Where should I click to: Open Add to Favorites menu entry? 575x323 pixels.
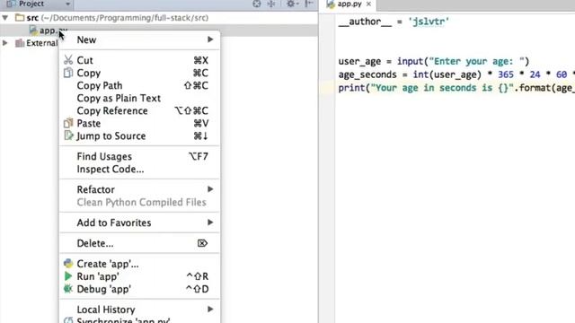(139, 223)
